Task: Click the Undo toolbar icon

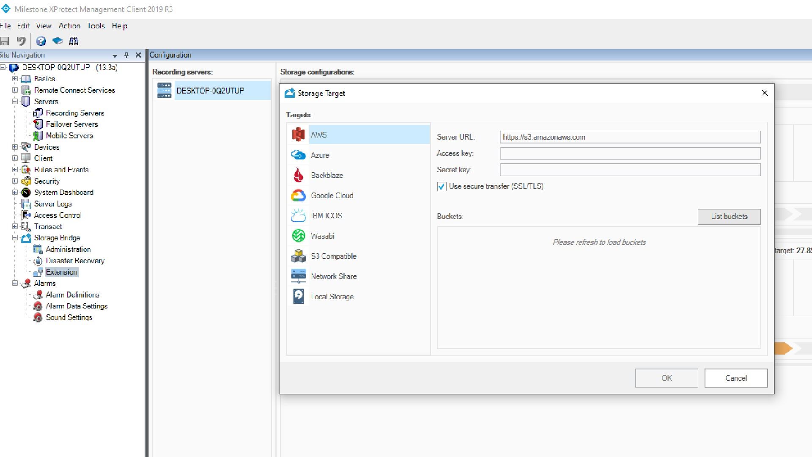Action: (x=21, y=41)
